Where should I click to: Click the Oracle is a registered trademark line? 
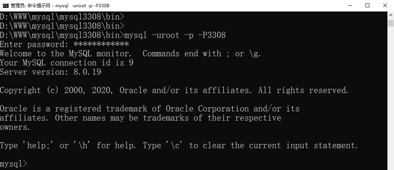coord(150,109)
